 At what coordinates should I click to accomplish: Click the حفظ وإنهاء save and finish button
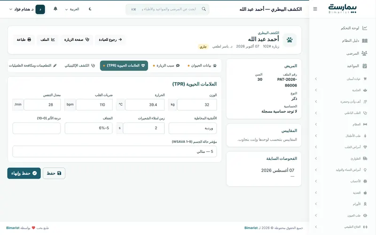click(24, 173)
